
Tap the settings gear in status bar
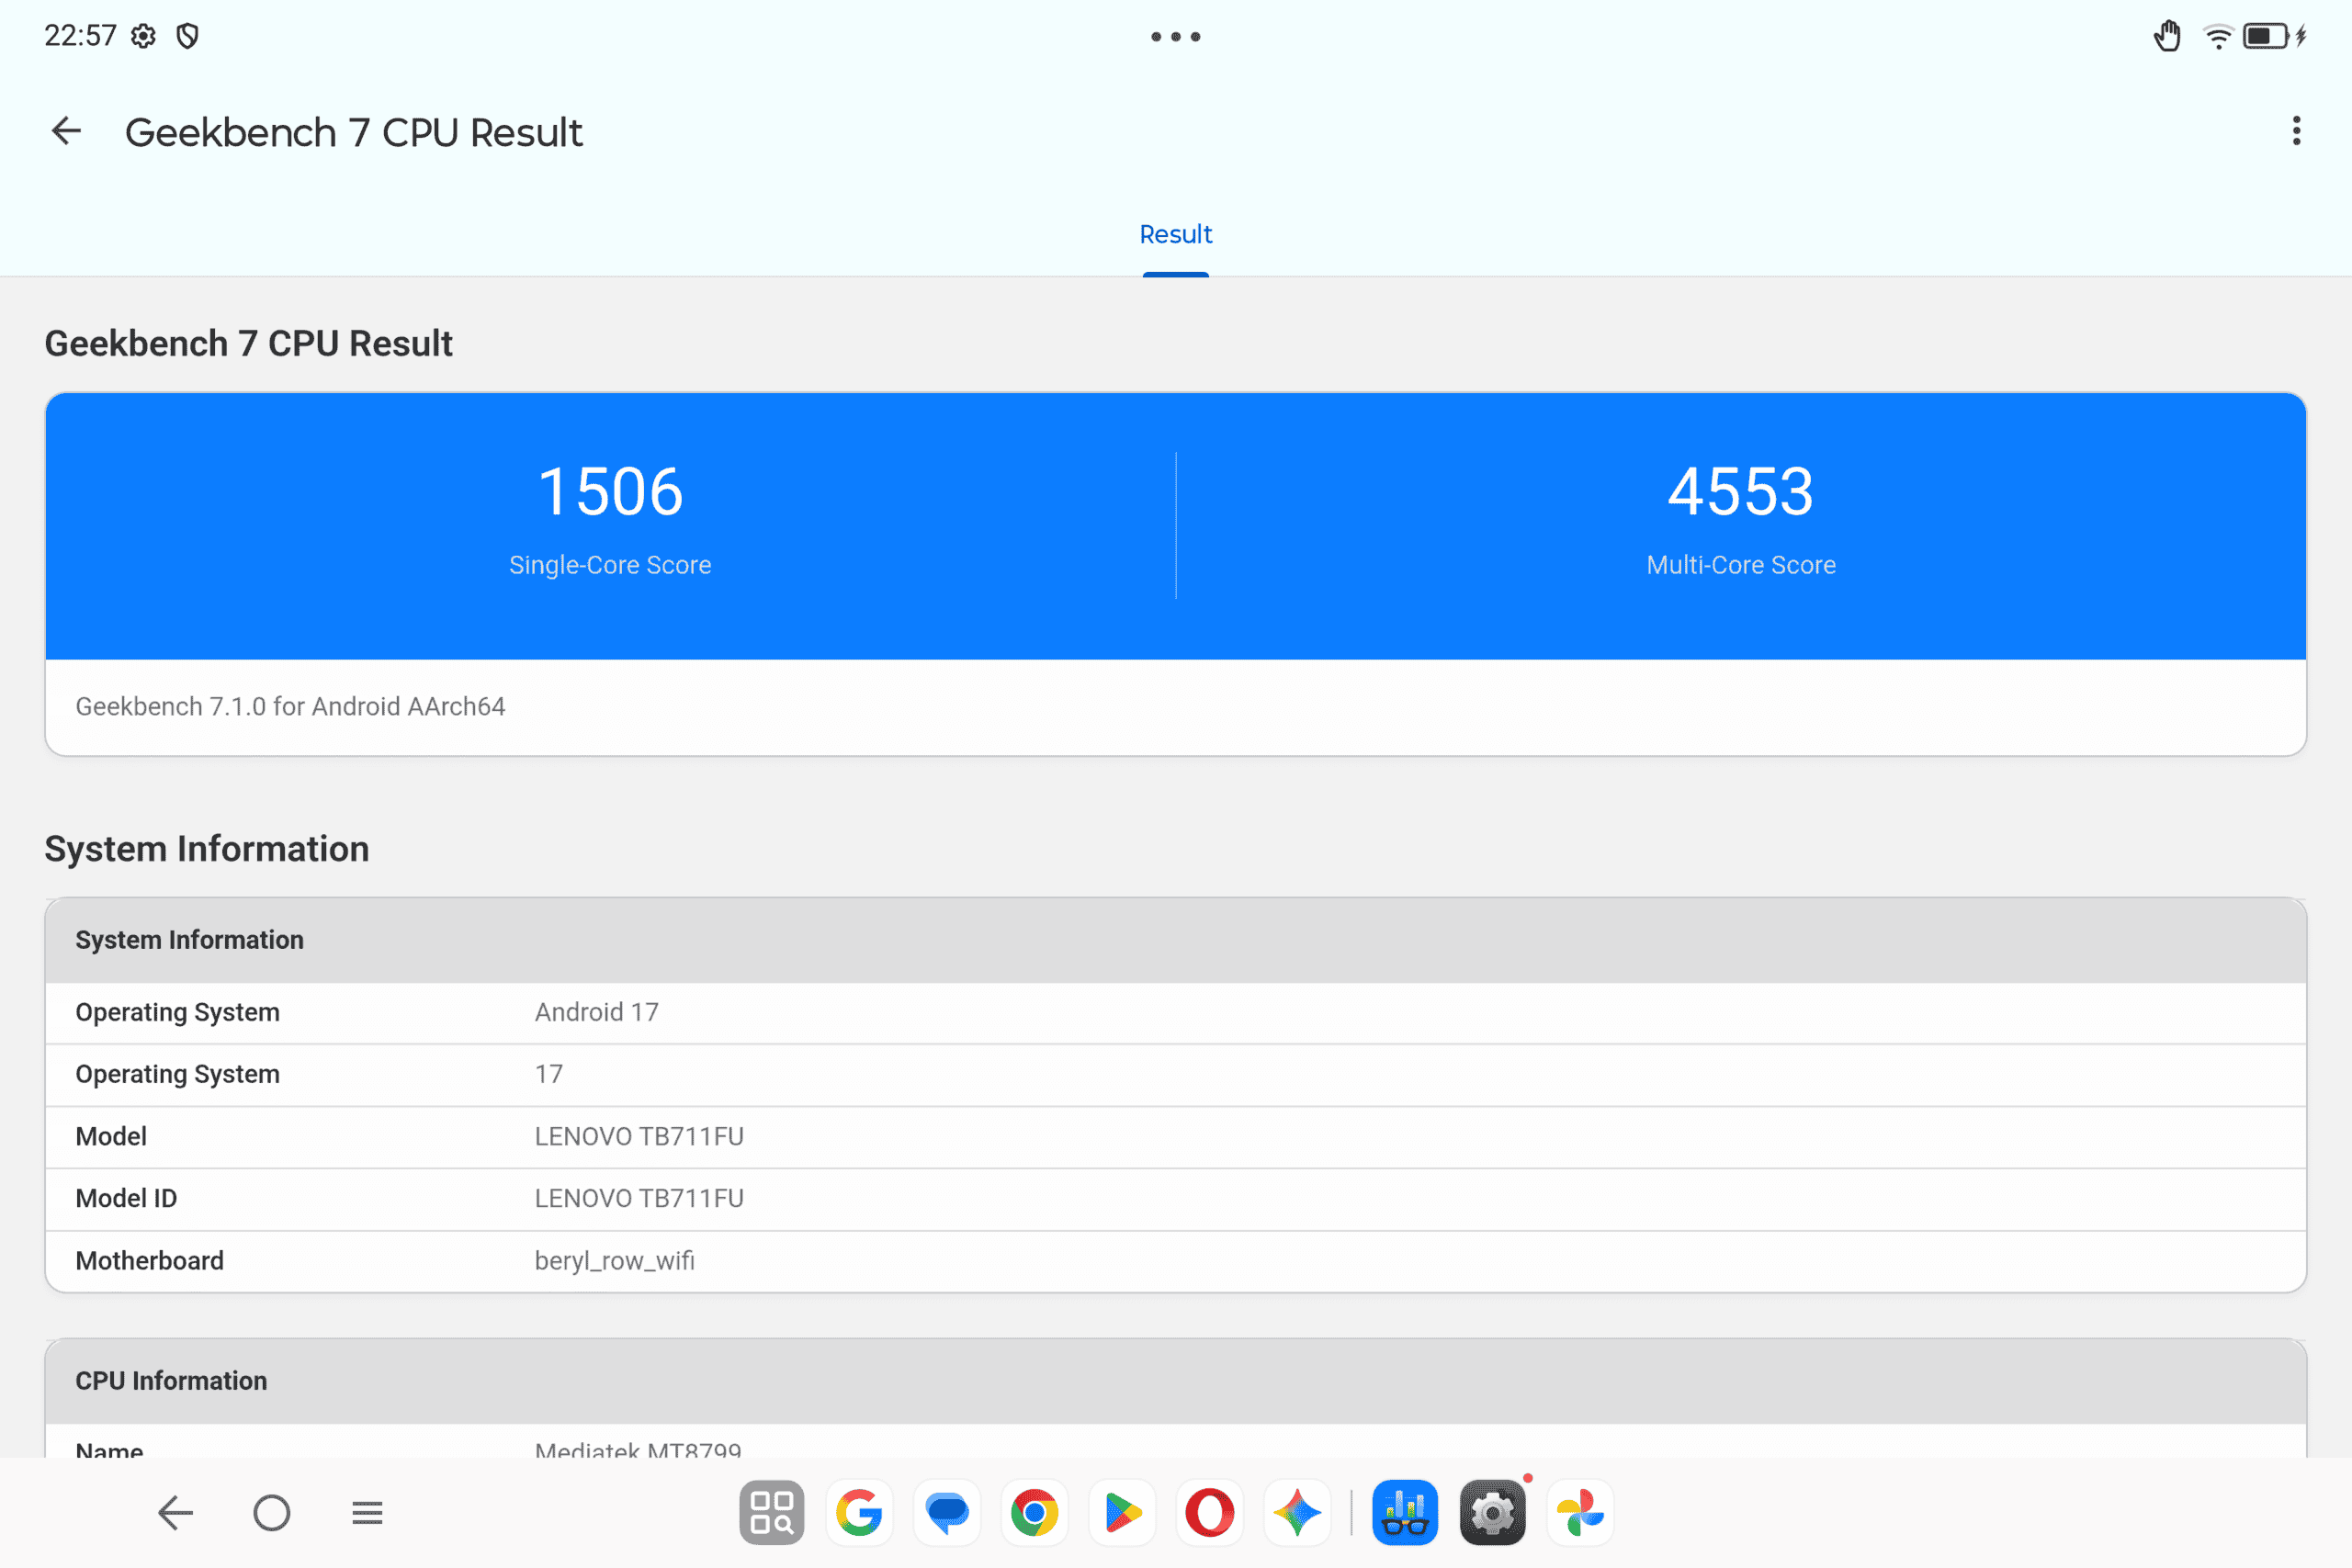144,36
